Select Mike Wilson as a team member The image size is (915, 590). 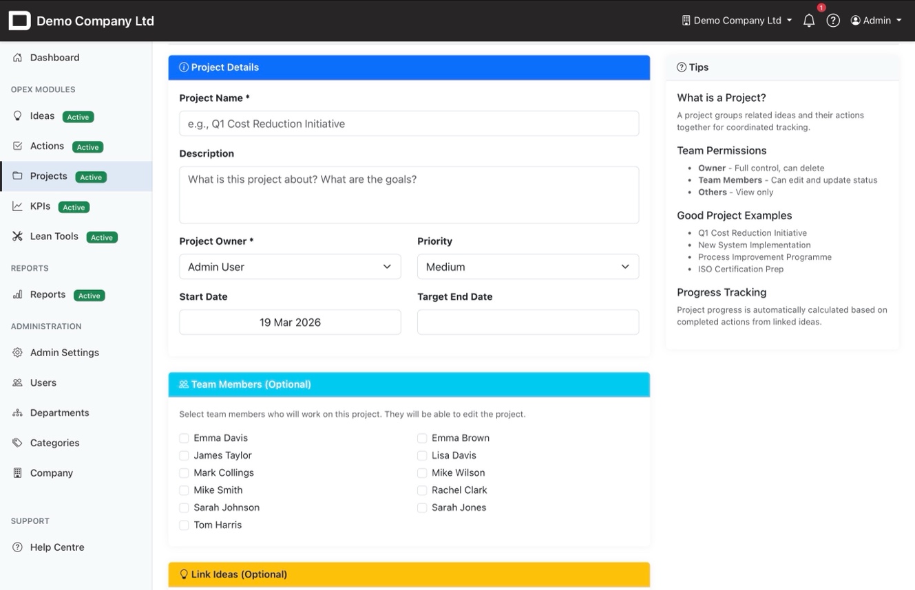click(421, 472)
